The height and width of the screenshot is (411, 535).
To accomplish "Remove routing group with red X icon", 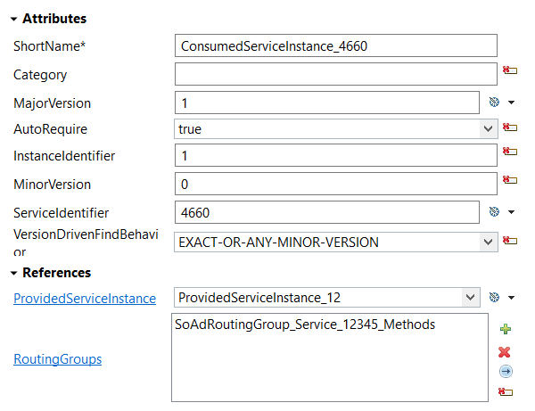I will [x=505, y=352].
